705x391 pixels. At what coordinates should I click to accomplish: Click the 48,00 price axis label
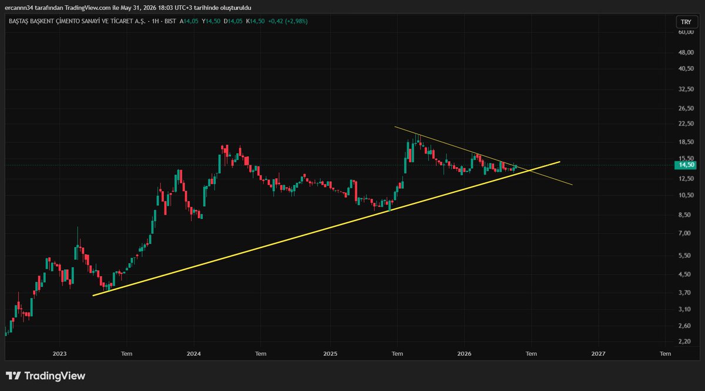[x=686, y=52]
